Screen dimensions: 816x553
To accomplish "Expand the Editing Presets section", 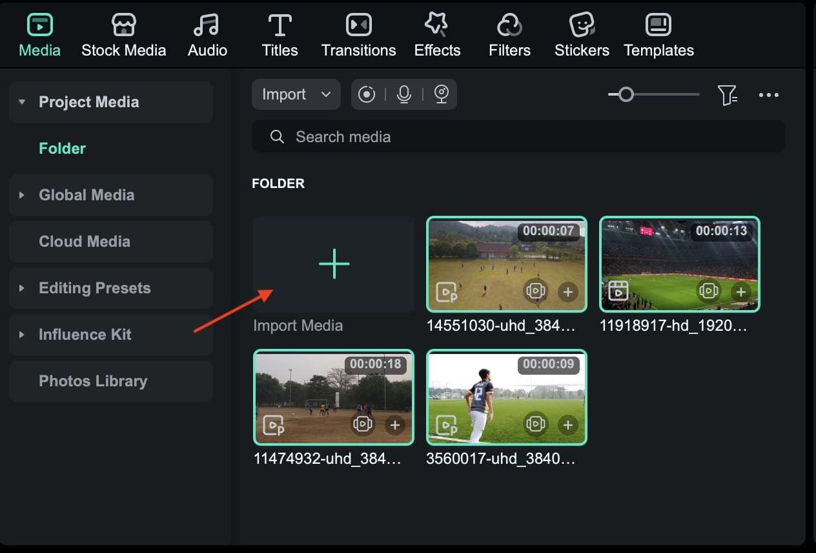I will pyautogui.click(x=22, y=288).
